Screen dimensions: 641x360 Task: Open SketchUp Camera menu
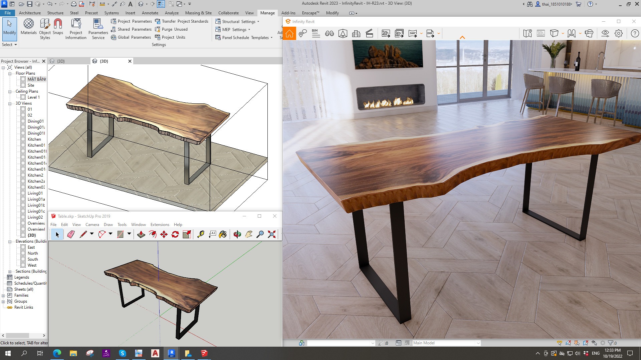[x=92, y=225]
